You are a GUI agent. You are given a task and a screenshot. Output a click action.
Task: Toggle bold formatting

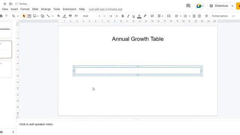[x=123, y=16]
